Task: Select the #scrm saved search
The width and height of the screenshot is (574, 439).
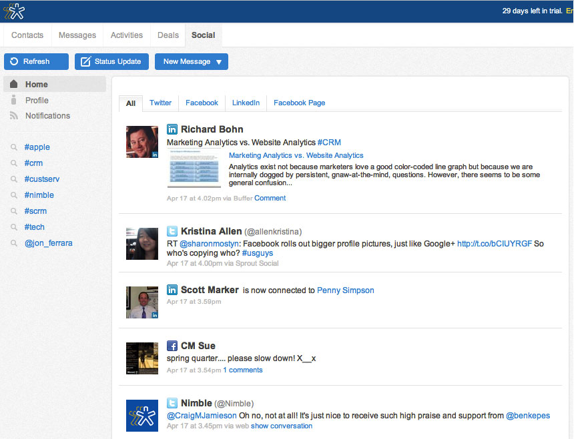Action: coord(35,211)
